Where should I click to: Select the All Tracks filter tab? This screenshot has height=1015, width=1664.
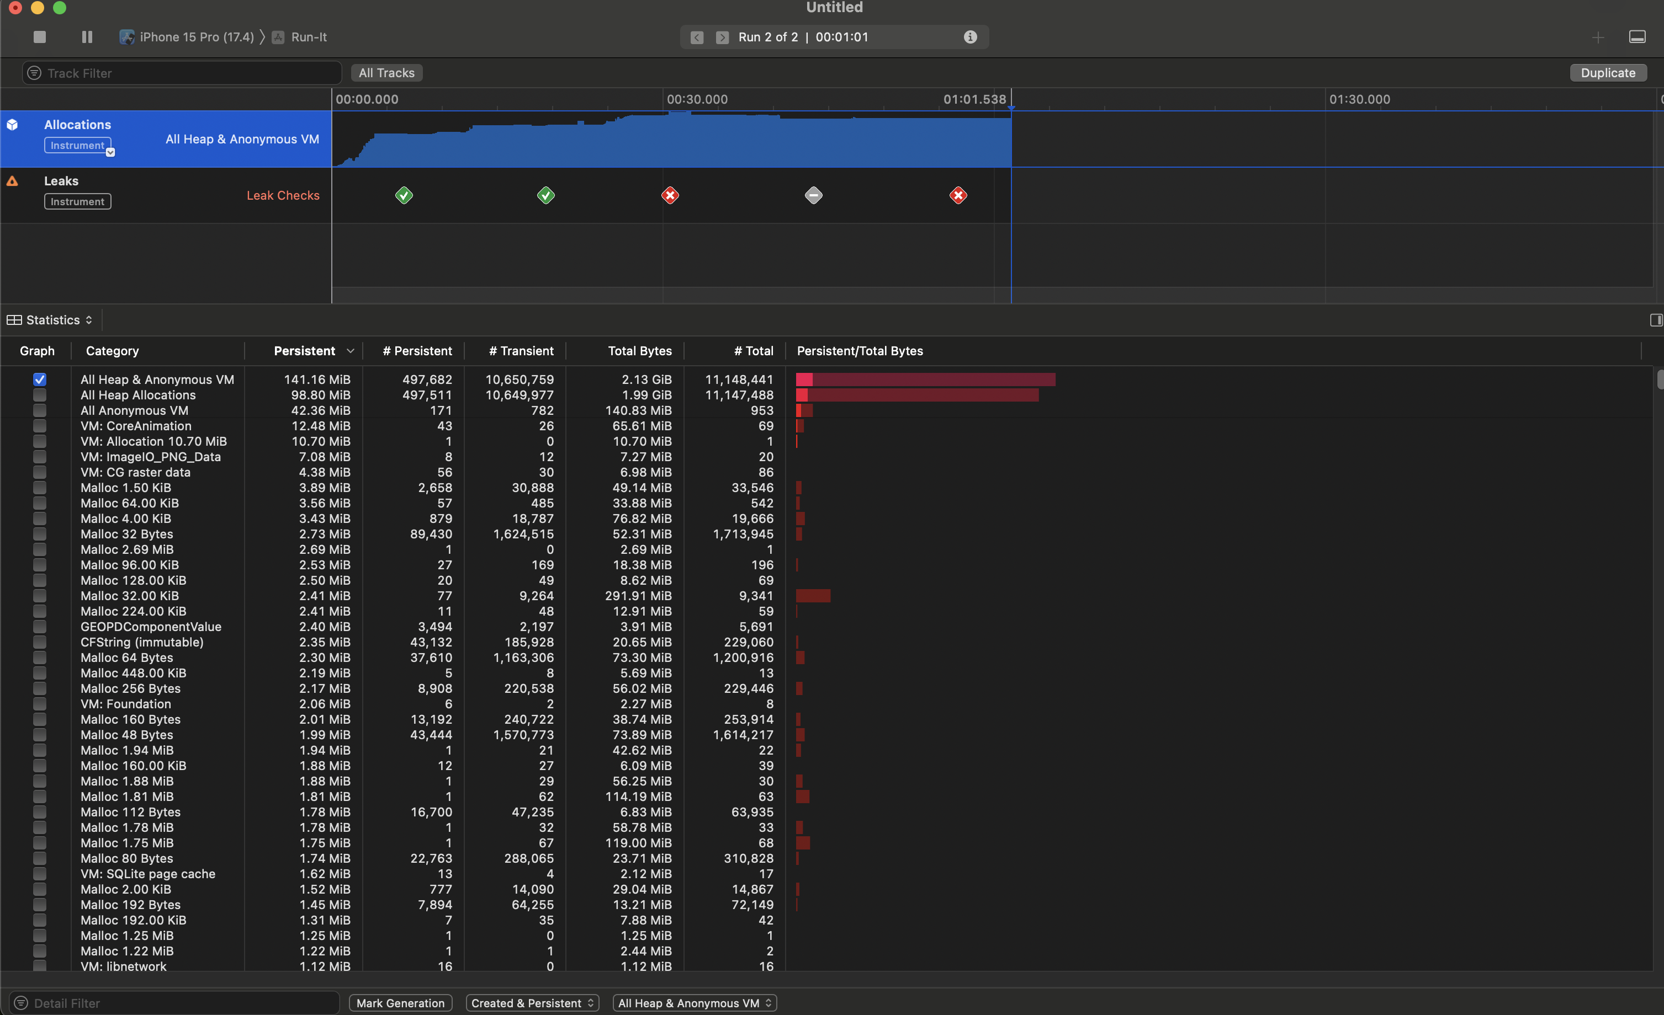pos(386,73)
